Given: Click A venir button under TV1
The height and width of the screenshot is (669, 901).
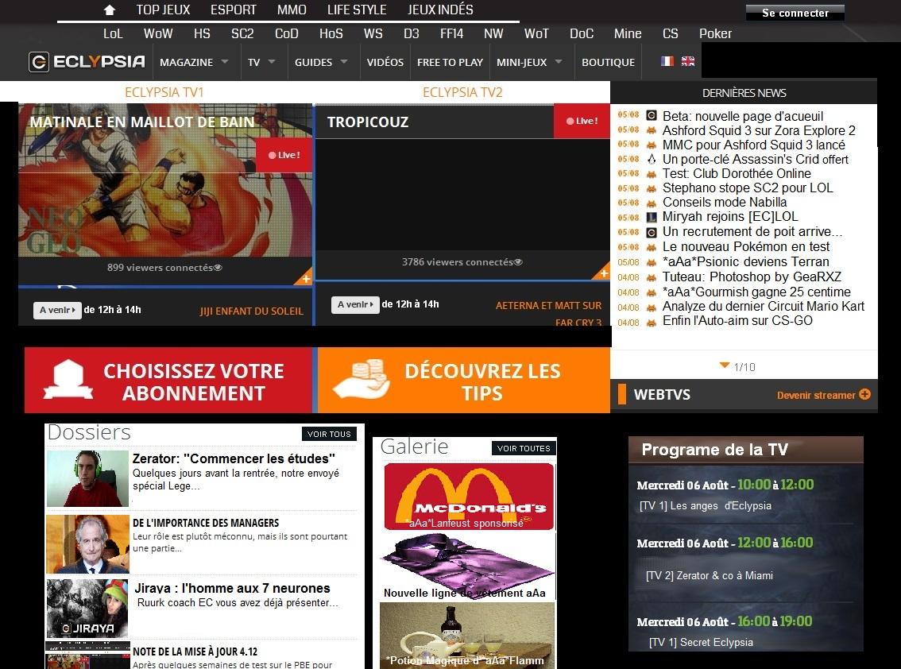Looking at the screenshot, I should tap(57, 310).
